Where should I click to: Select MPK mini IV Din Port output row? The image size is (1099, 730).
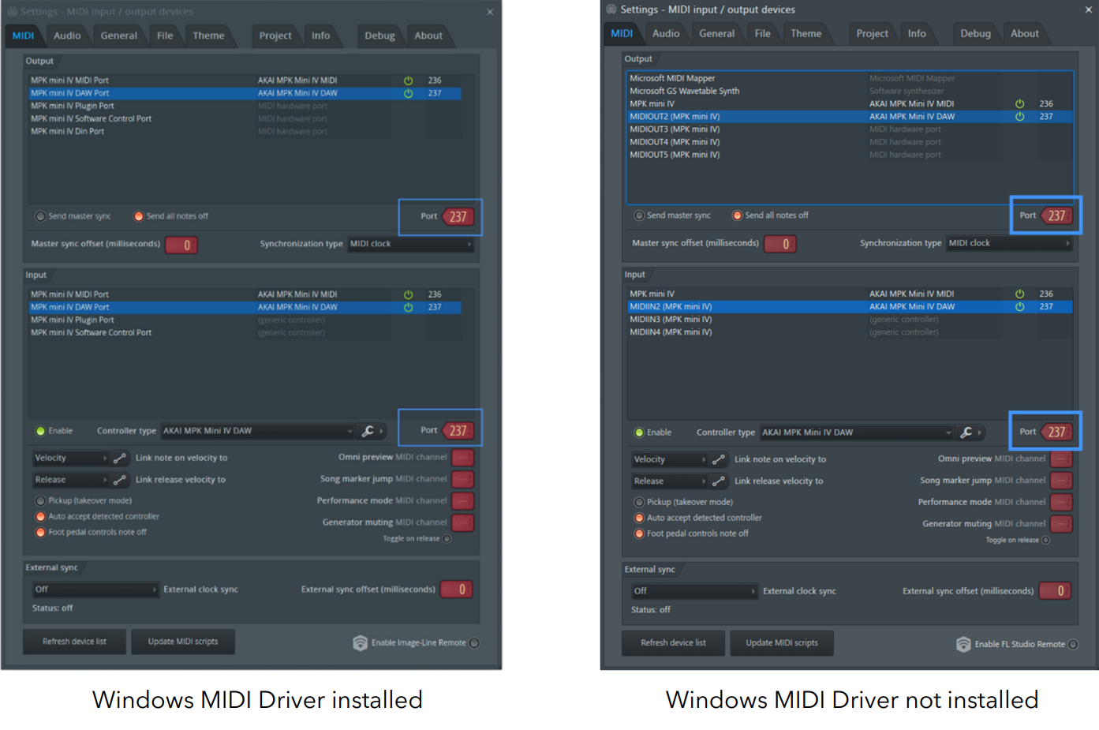click(245, 131)
